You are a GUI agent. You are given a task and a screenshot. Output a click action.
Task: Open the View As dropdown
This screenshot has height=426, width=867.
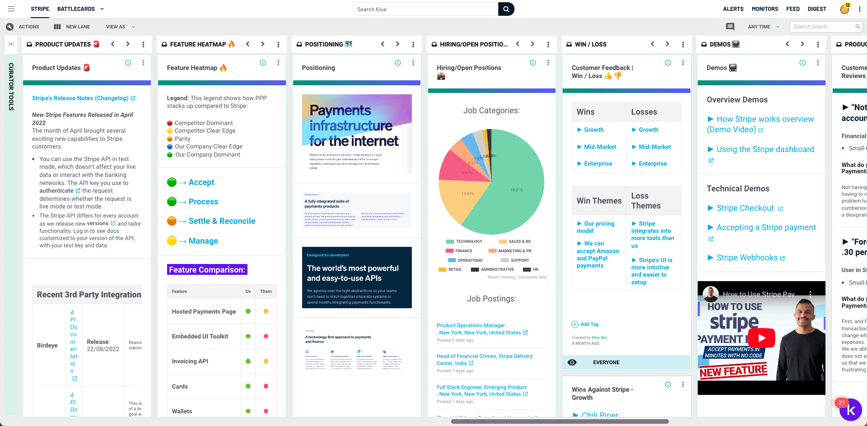tap(120, 27)
